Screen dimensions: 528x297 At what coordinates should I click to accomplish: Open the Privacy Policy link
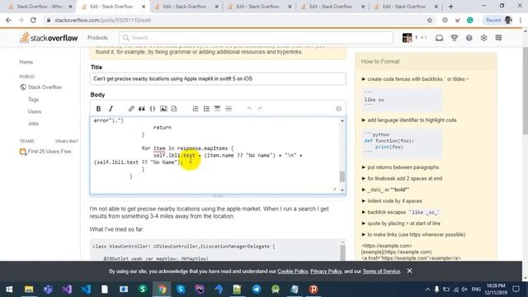pos(326,271)
